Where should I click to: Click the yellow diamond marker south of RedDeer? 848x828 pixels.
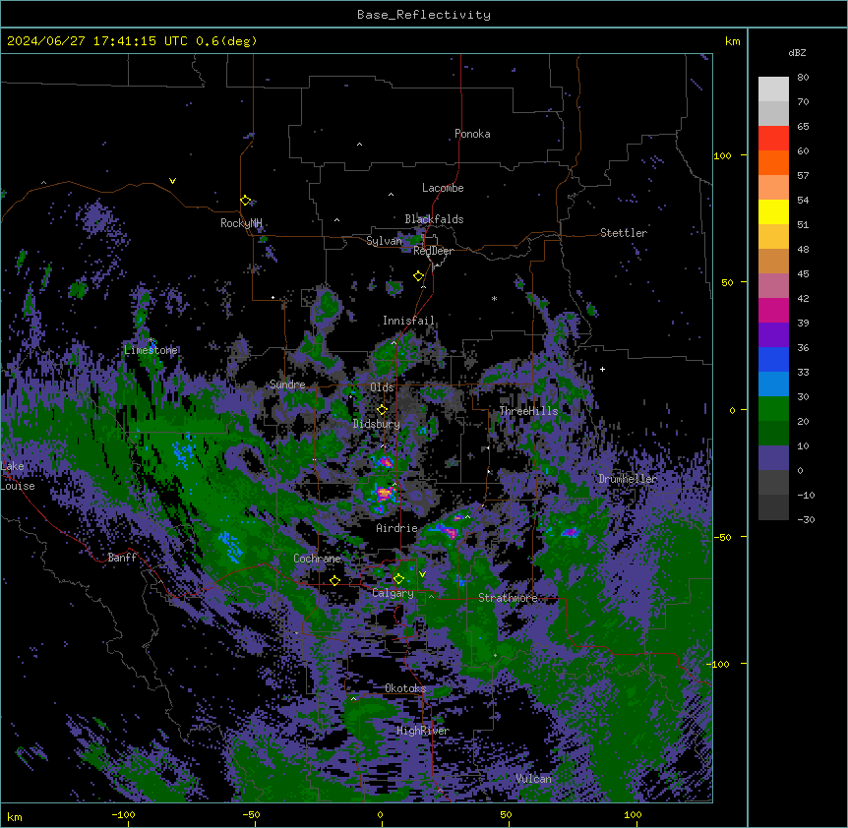coord(419,276)
